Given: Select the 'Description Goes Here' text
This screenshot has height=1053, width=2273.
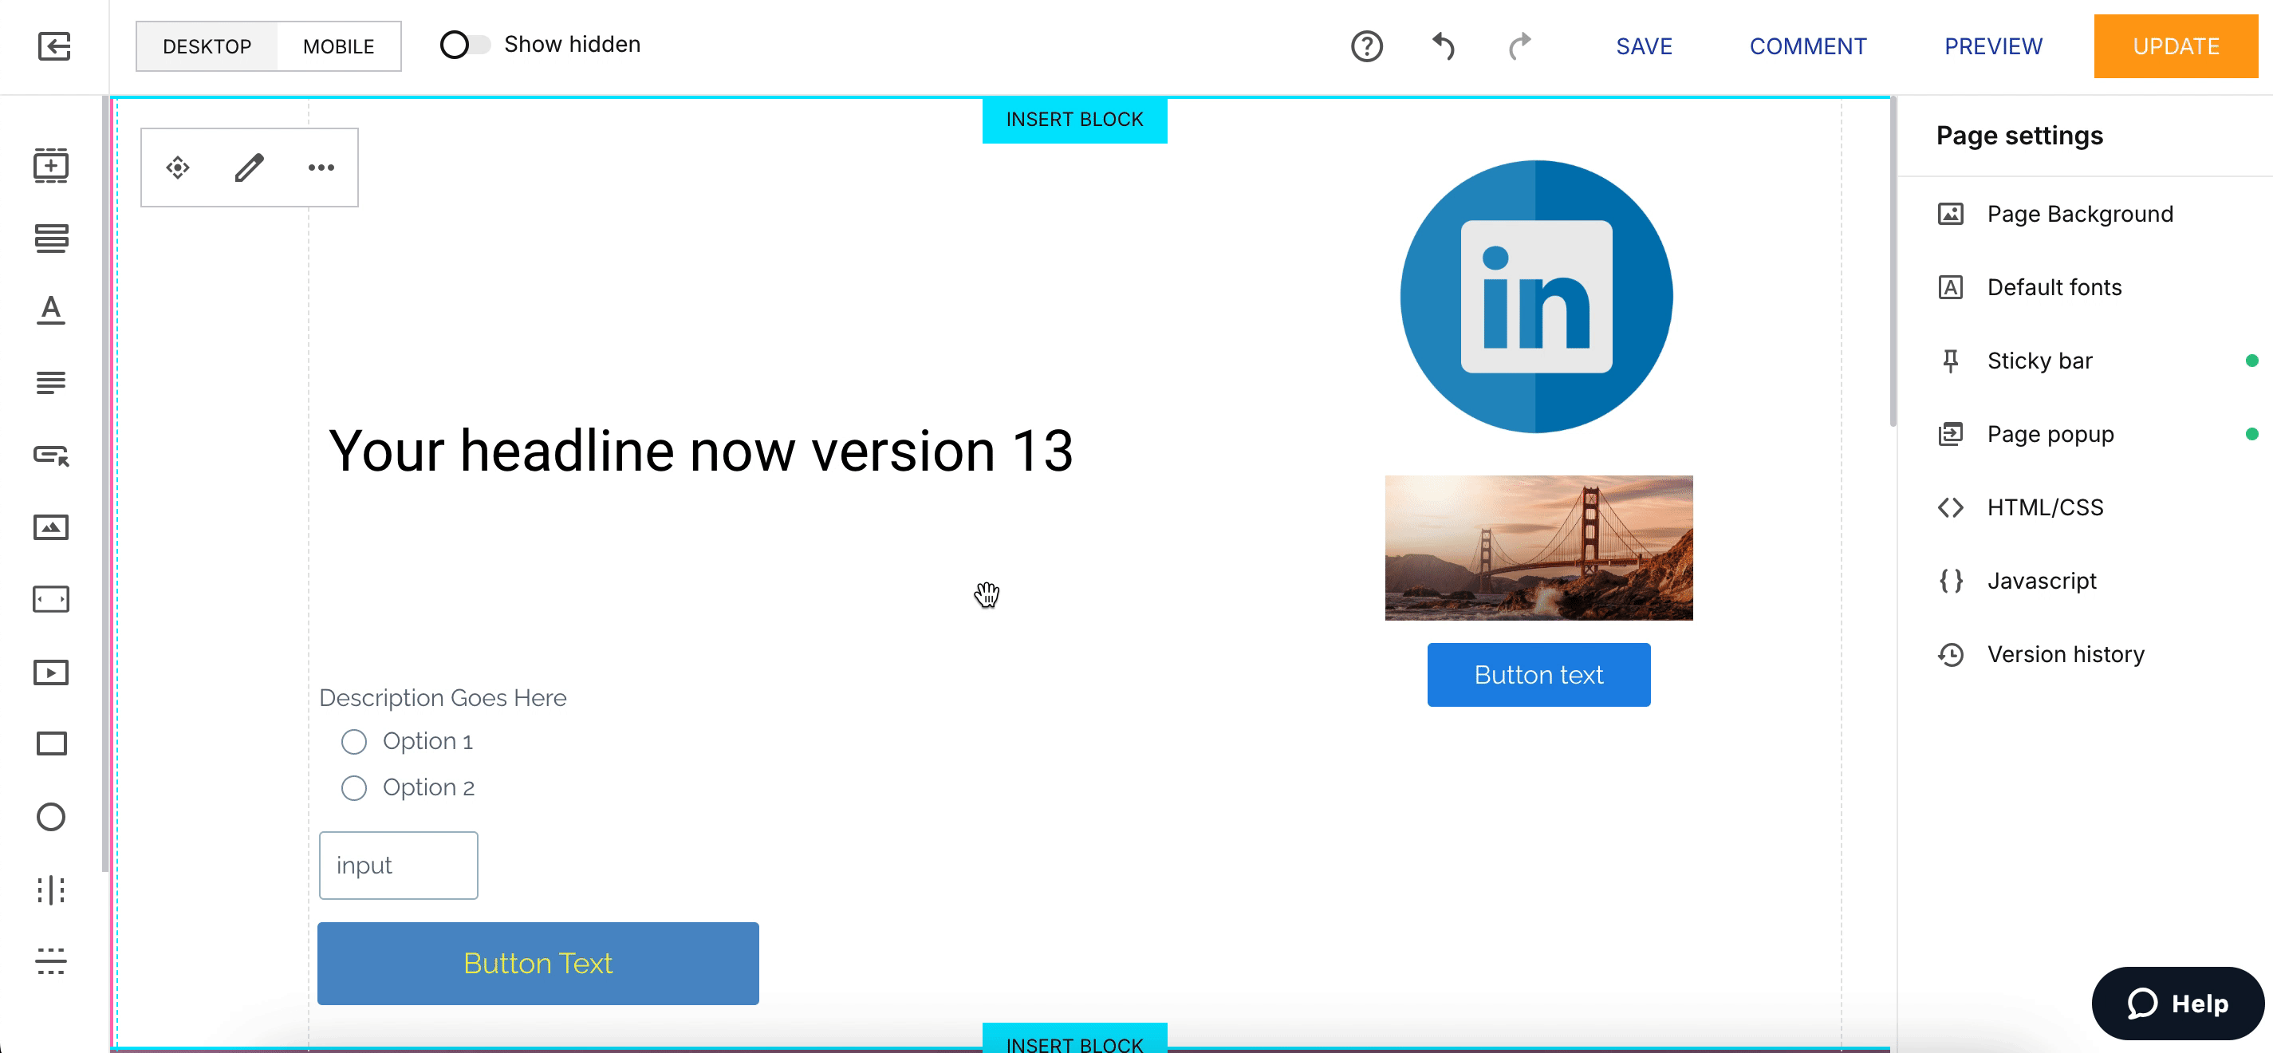Looking at the screenshot, I should point(442,697).
